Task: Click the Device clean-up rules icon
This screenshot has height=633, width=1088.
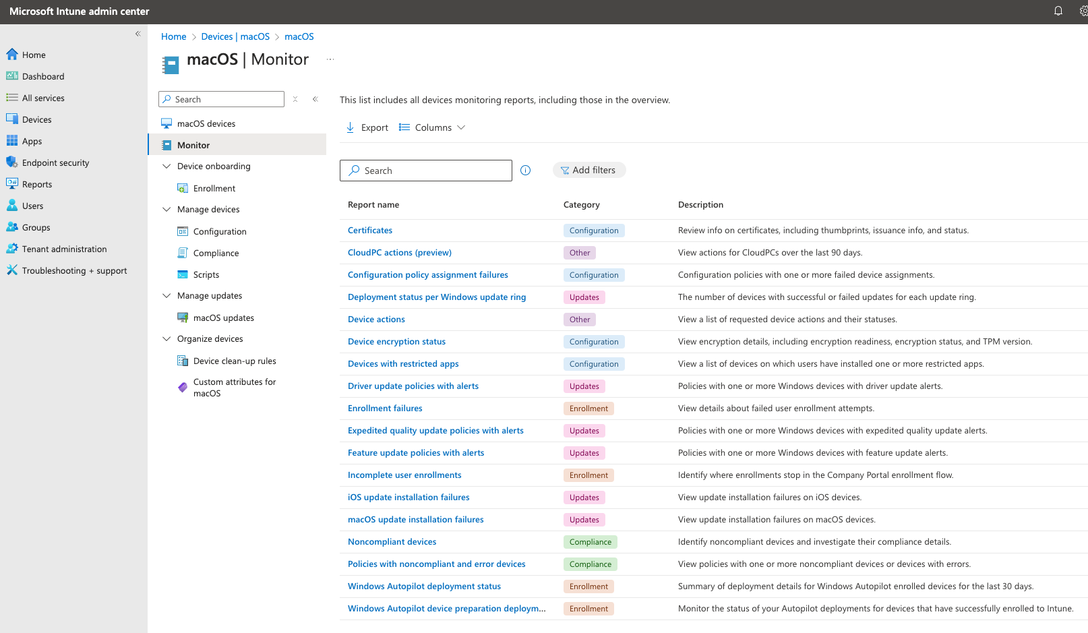Action: tap(183, 361)
